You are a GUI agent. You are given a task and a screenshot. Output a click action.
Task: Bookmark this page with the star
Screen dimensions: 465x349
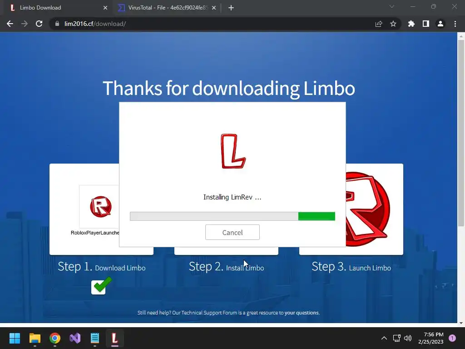393,24
